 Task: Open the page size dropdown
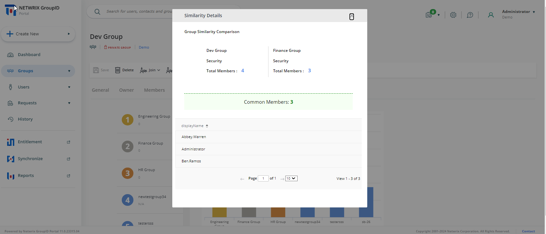tap(291, 179)
